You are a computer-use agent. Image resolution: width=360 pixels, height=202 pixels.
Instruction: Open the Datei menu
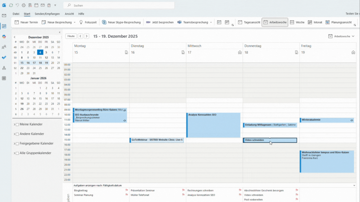pyautogui.click(x=16, y=14)
